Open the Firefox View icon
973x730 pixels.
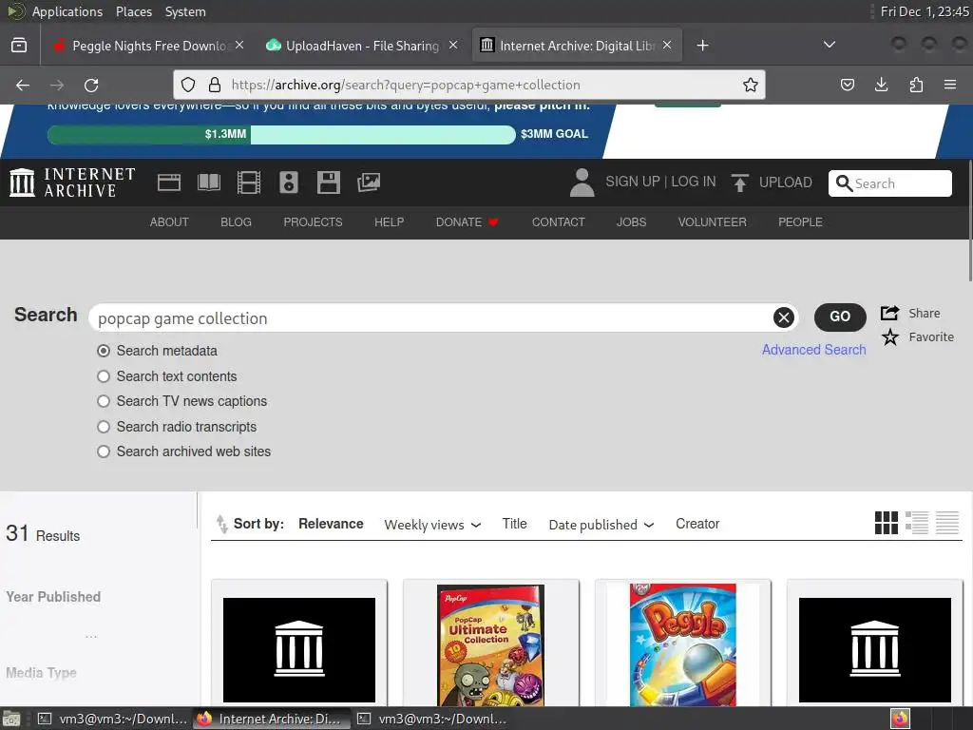pyautogui.click(x=19, y=46)
